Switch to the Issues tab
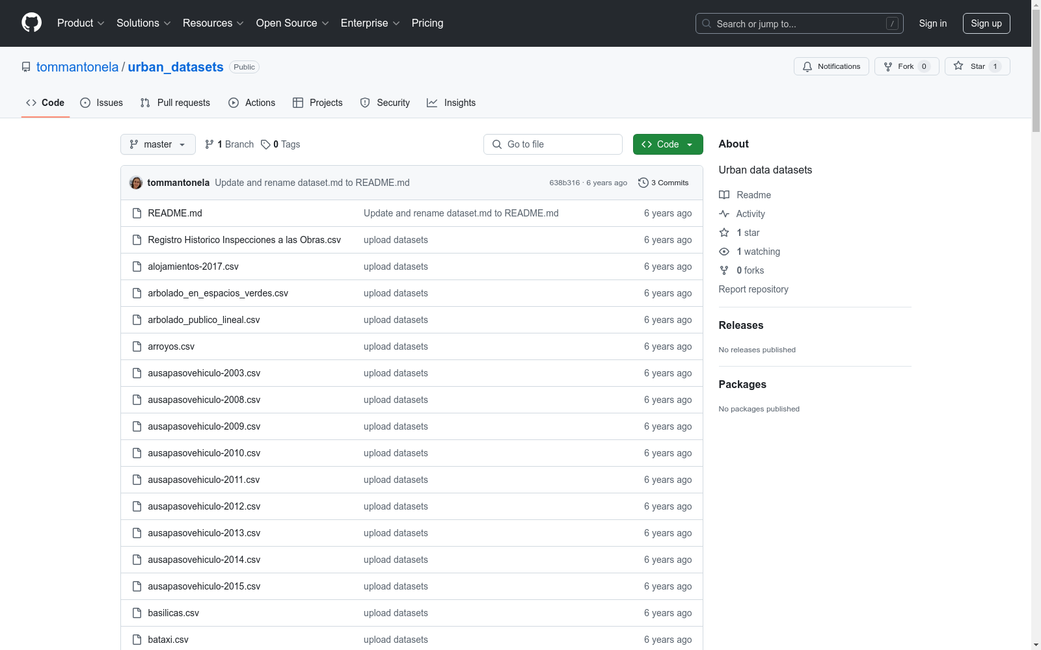The width and height of the screenshot is (1041, 650). click(101, 103)
